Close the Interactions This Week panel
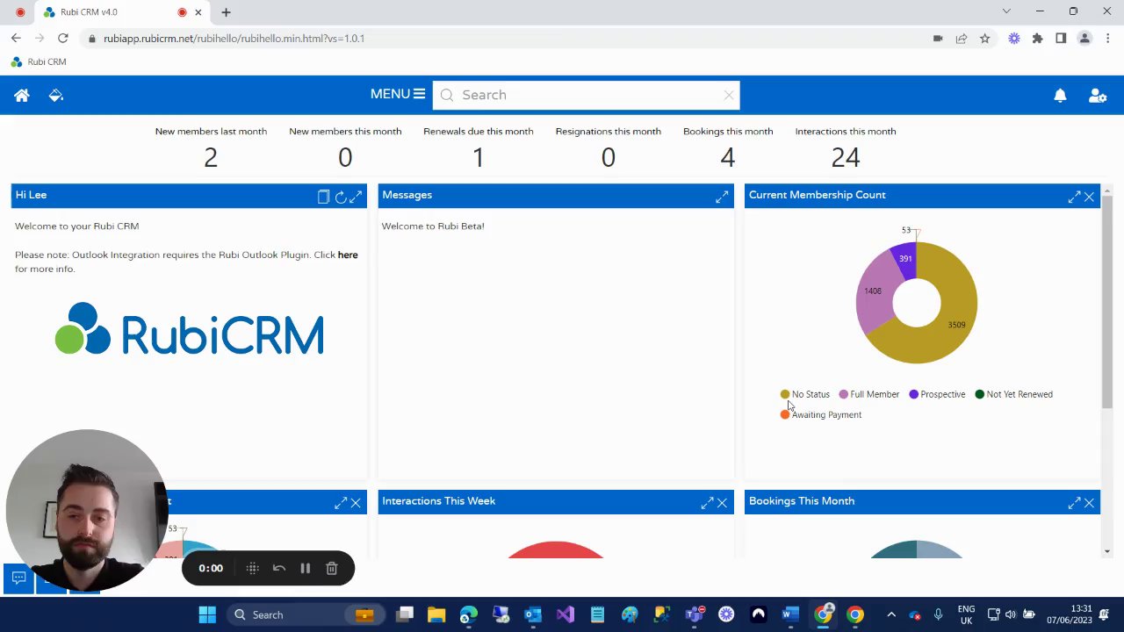The height and width of the screenshot is (632, 1124). point(722,503)
